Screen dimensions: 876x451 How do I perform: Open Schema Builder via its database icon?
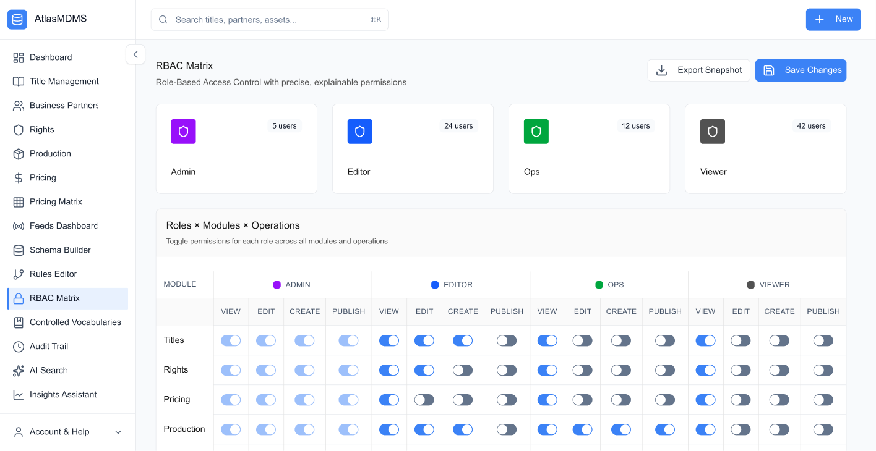point(19,250)
